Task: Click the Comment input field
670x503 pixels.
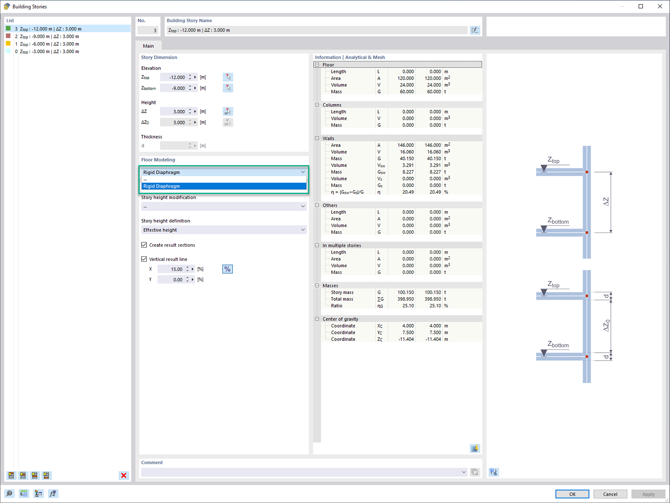Action: pos(301,472)
